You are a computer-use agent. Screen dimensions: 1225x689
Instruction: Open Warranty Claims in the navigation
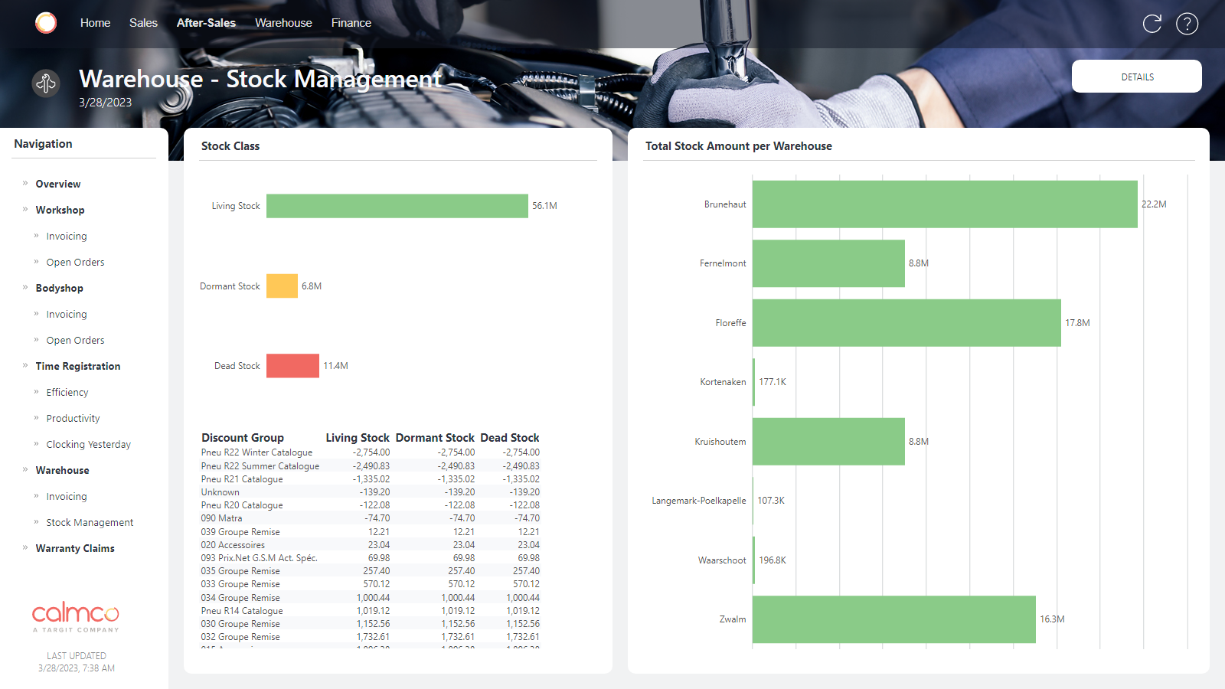tap(75, 548)
